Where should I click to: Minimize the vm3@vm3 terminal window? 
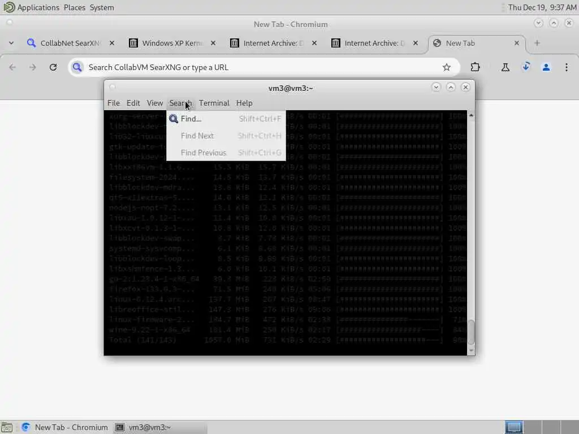[x=436, y=87]
